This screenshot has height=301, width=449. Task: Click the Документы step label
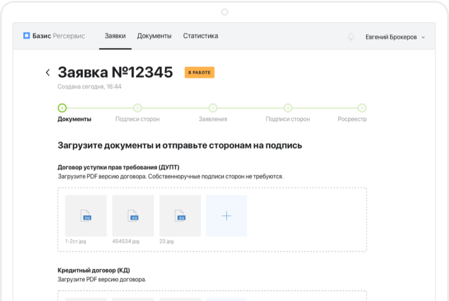74,119
